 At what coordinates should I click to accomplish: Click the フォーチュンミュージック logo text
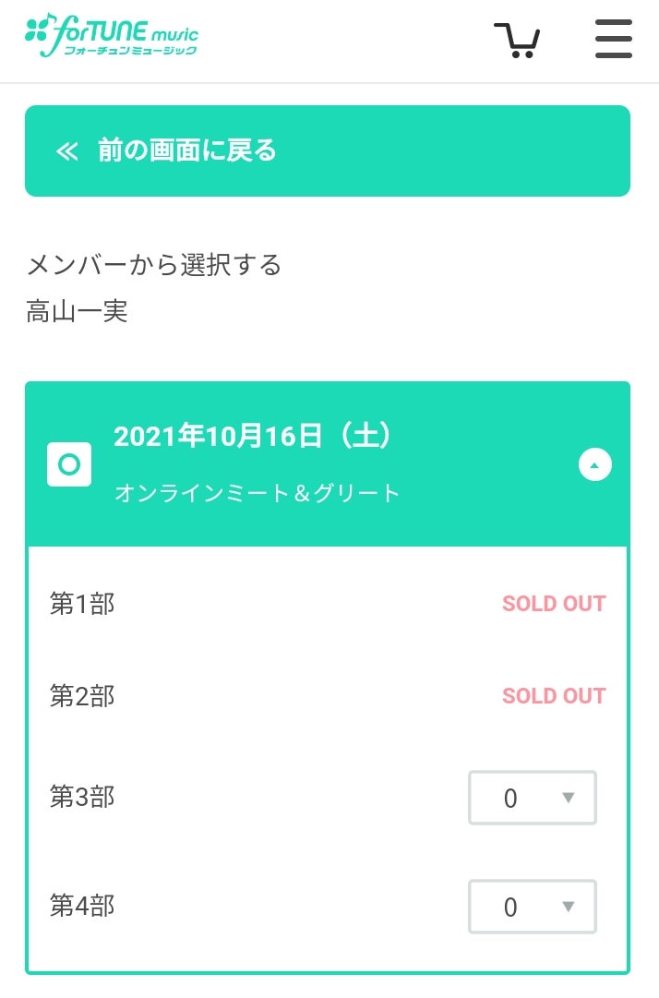tap(130, 51)
